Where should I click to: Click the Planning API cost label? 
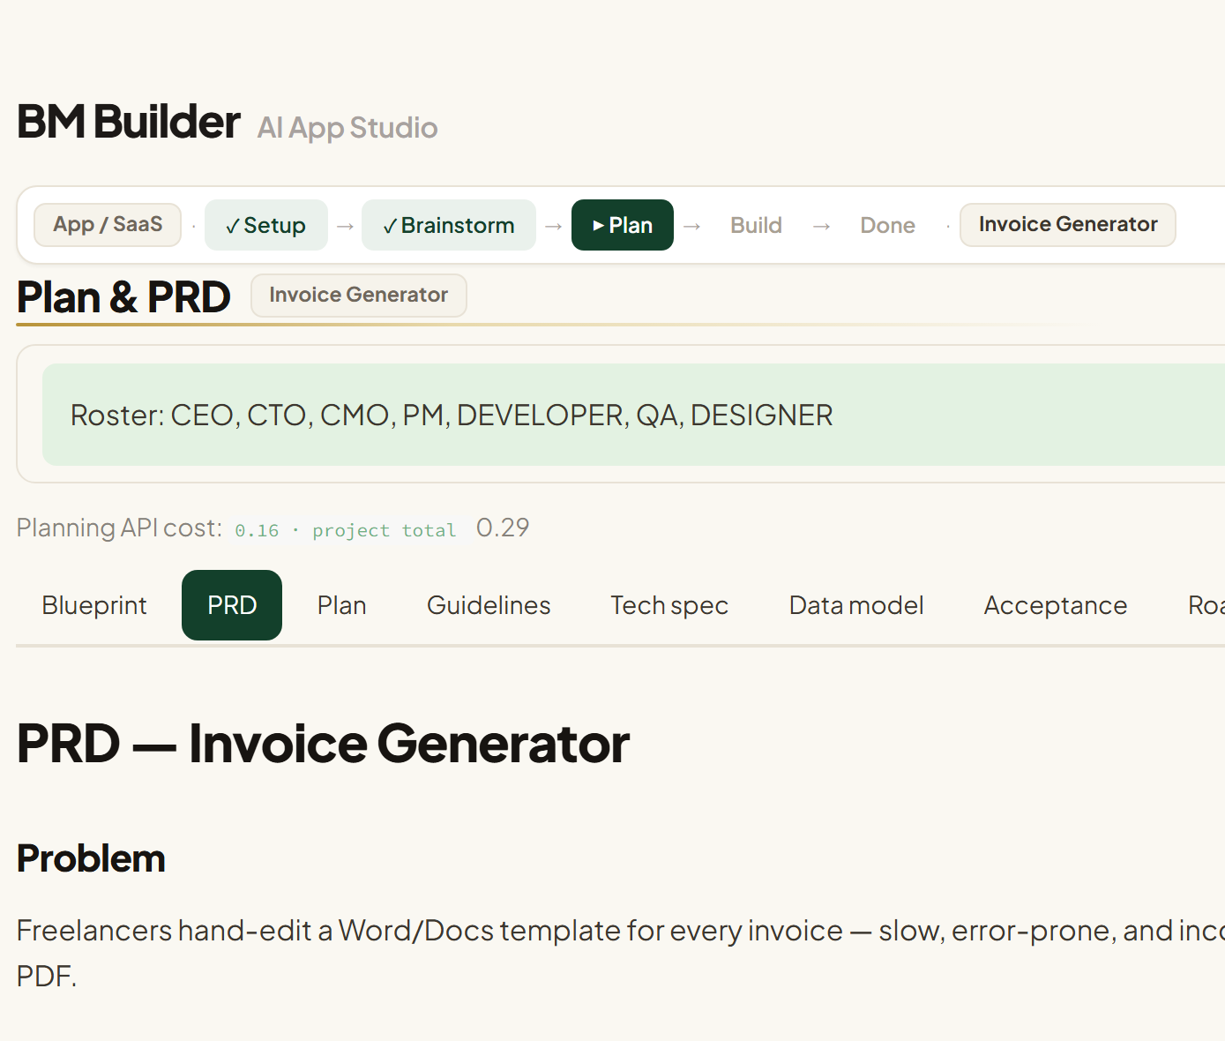pyautogui.click(x=119, y=528)
